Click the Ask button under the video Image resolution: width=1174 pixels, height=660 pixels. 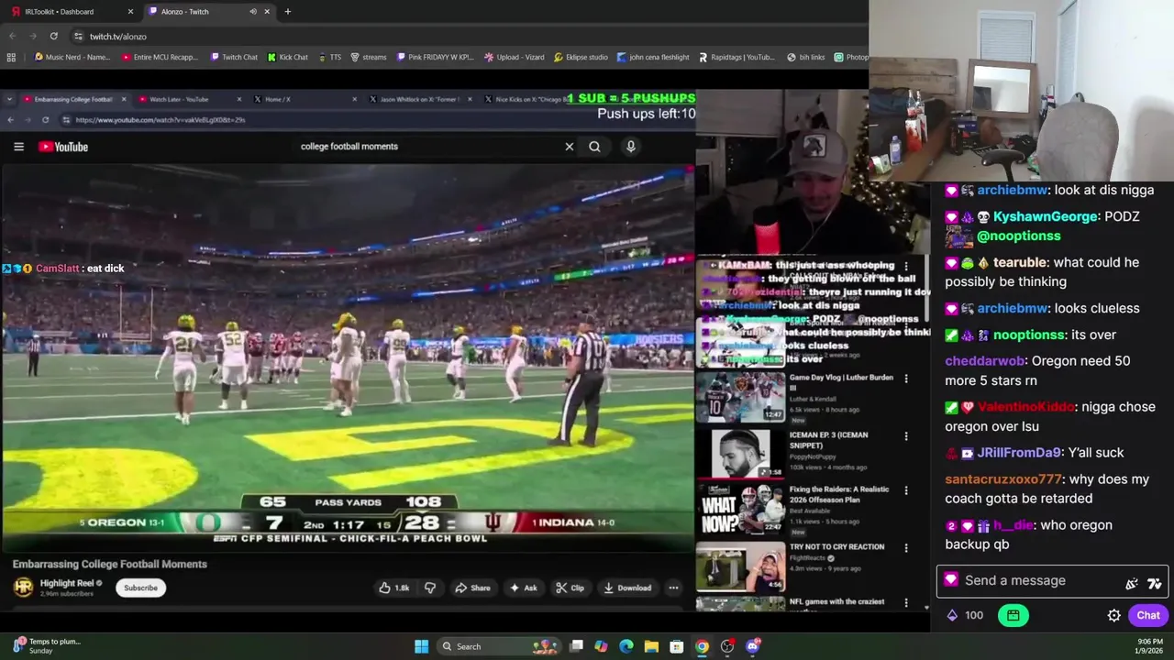(524, 588)
